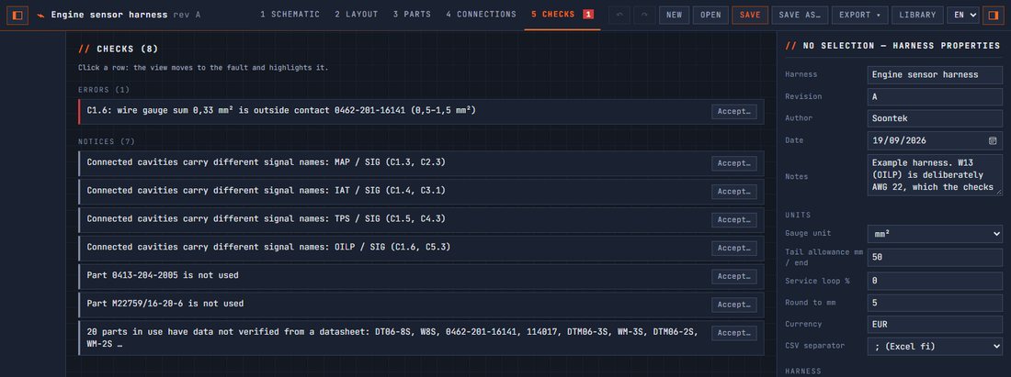1011x377 pixels.
Task: Open the Gauge unit dropdown
Action: click(x=935, y=234)
